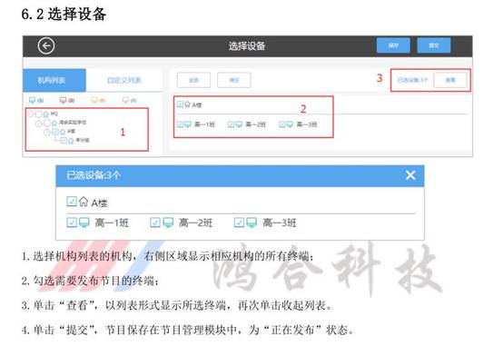Screen dimensions: 503x346
Task: Click house icon of A楼 tree node
Action: tap(63, 132)
